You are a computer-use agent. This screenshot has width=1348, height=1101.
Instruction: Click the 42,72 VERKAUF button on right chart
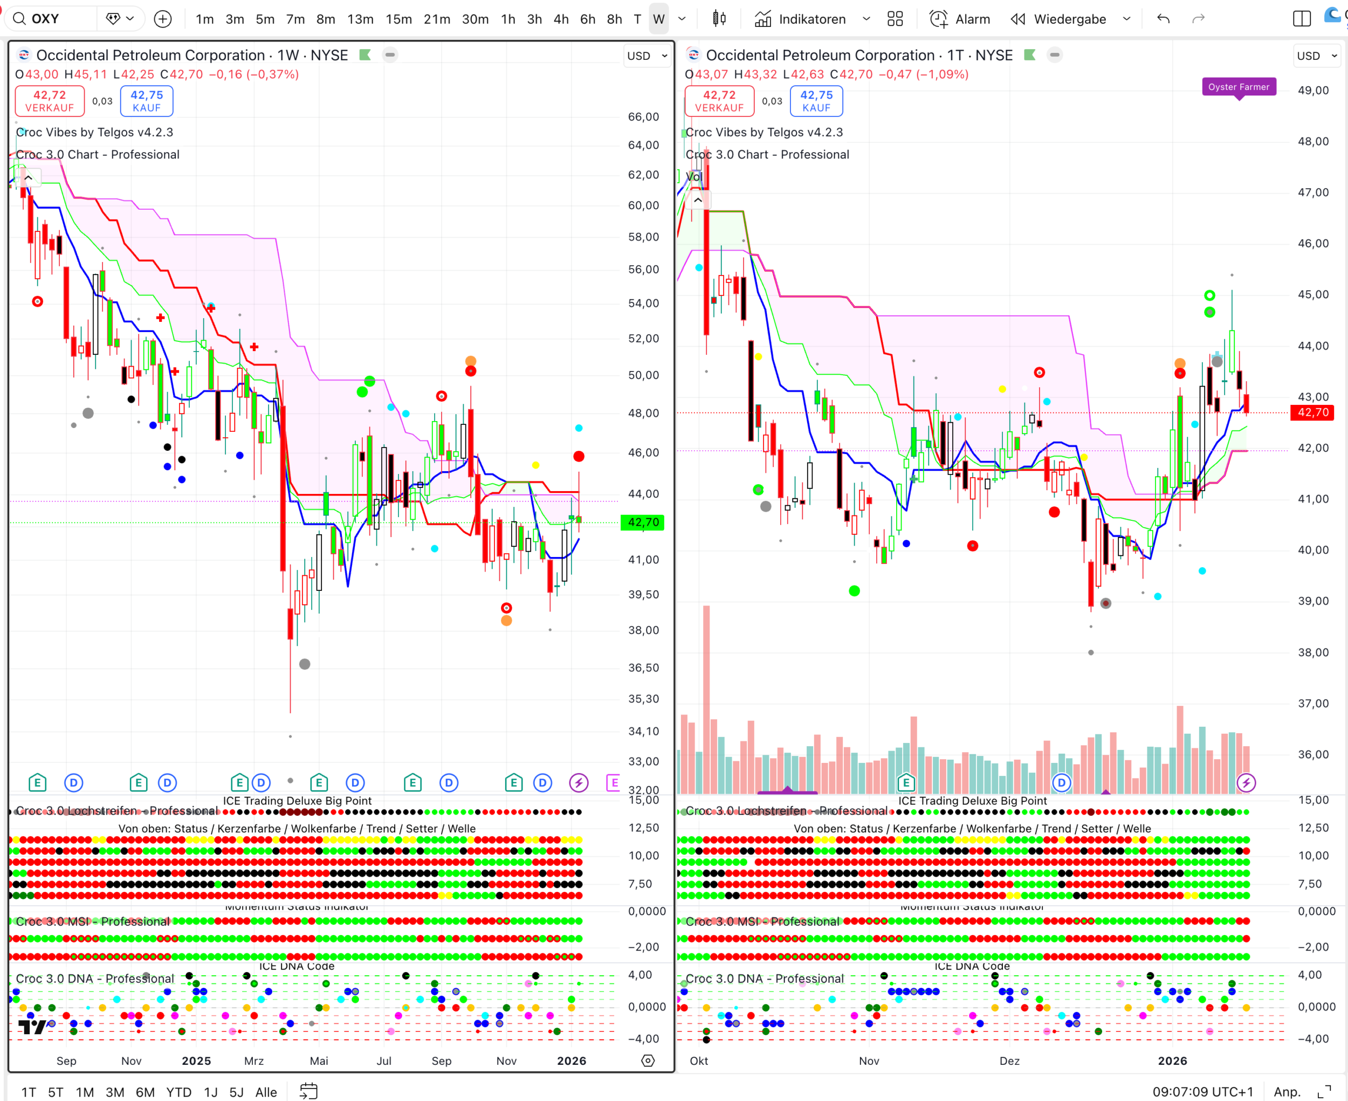pyautogui.click(x=719, y=101)
